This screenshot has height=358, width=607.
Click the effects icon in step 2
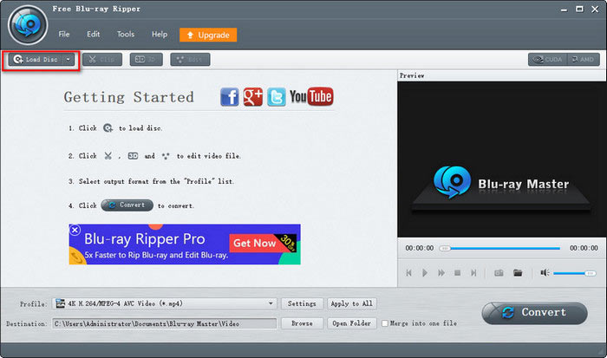pos(166,156)
